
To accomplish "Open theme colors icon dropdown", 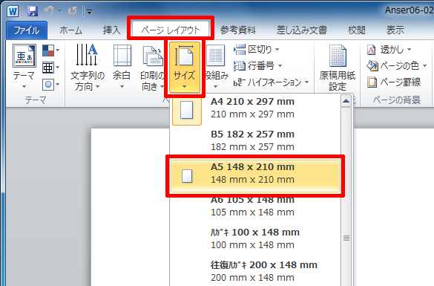I will tap(50, 51).
